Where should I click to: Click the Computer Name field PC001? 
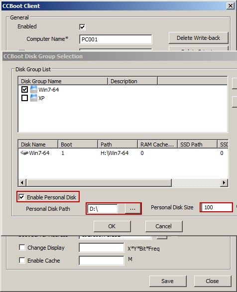click(x=116, y=39)
